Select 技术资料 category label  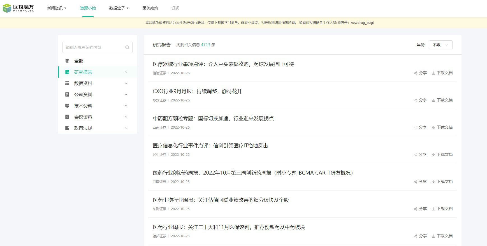83,106
